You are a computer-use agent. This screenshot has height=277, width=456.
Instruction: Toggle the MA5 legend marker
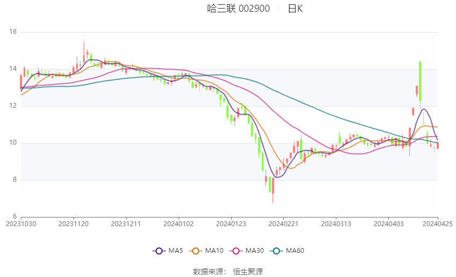coord(159,251)
